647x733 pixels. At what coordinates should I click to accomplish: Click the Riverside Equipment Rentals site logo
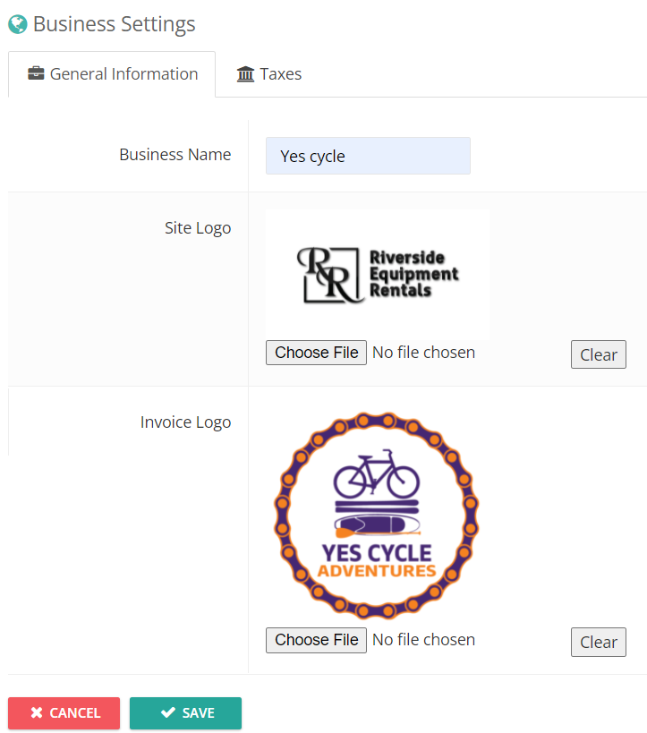point(378,275)
